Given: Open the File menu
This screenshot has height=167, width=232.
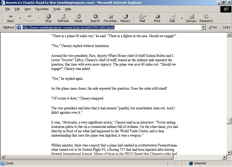Looking at the screenshot, I should (x=8, y=9).
